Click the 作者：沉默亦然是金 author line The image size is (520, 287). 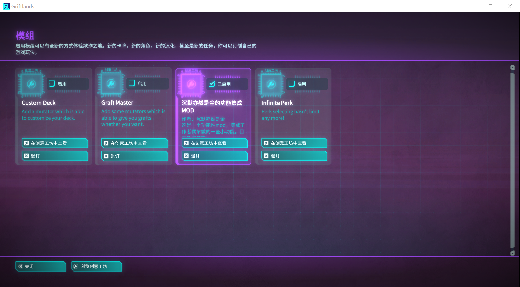(203, 119)
